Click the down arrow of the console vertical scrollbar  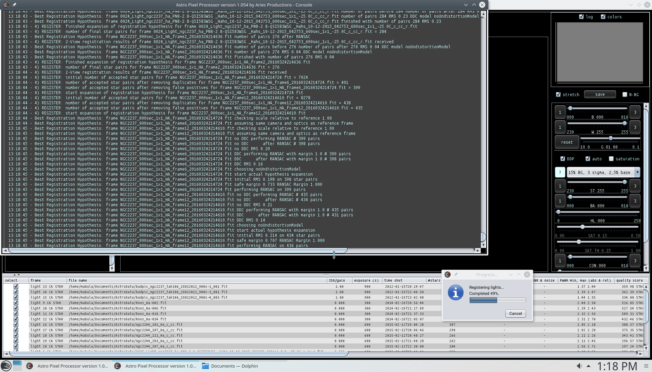click(483, 245)
